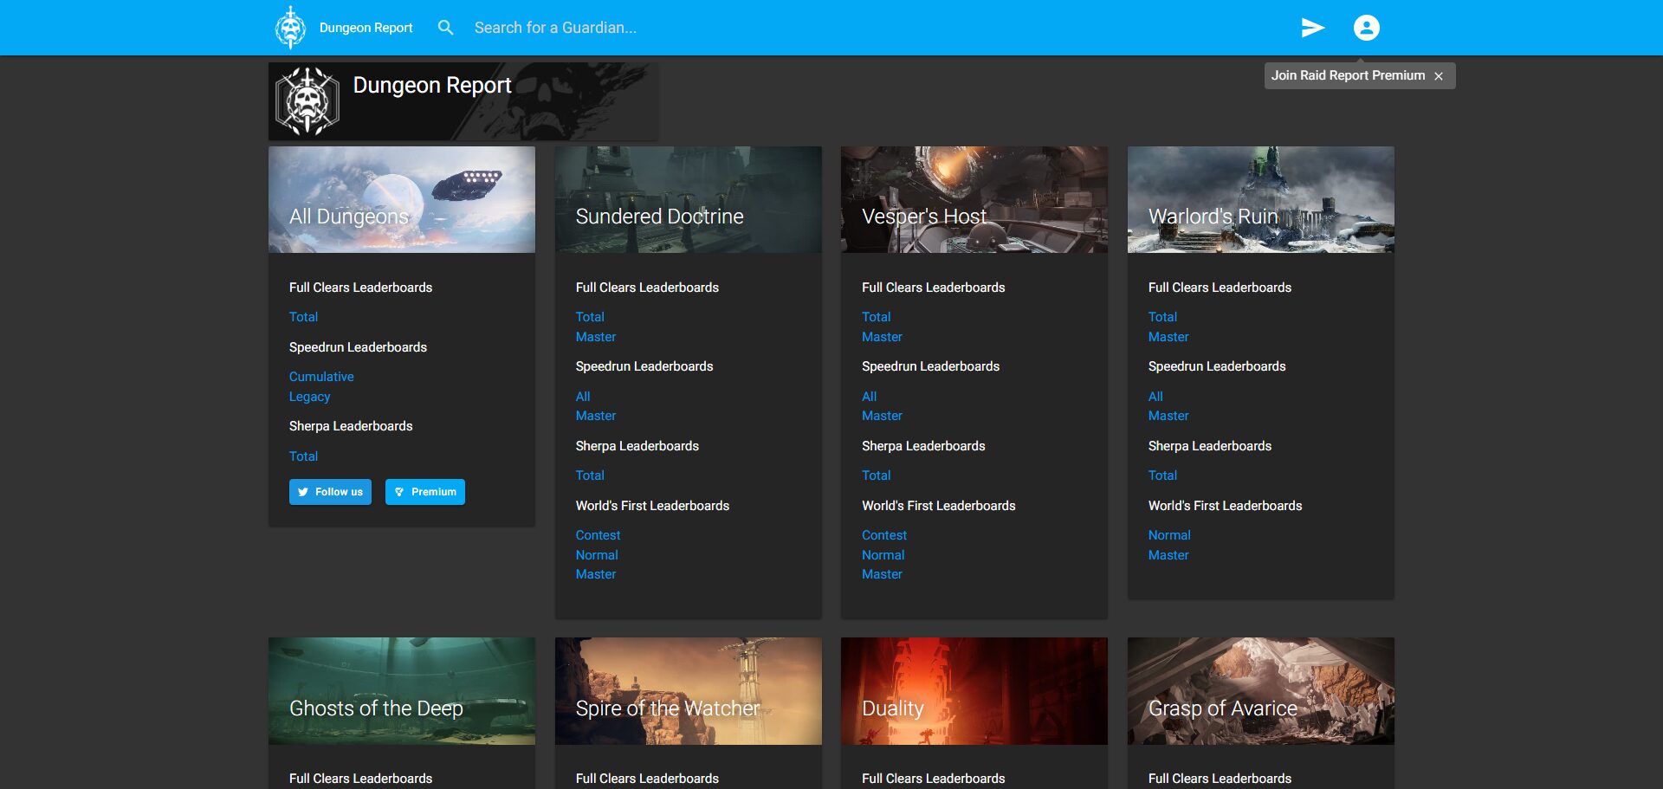
Task: Open the Sundered Doctrine banner image
Action: pos(688,199)
